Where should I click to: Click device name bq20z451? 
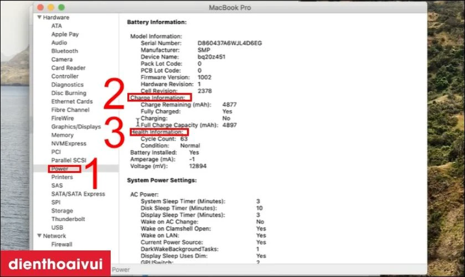[211, 57]
